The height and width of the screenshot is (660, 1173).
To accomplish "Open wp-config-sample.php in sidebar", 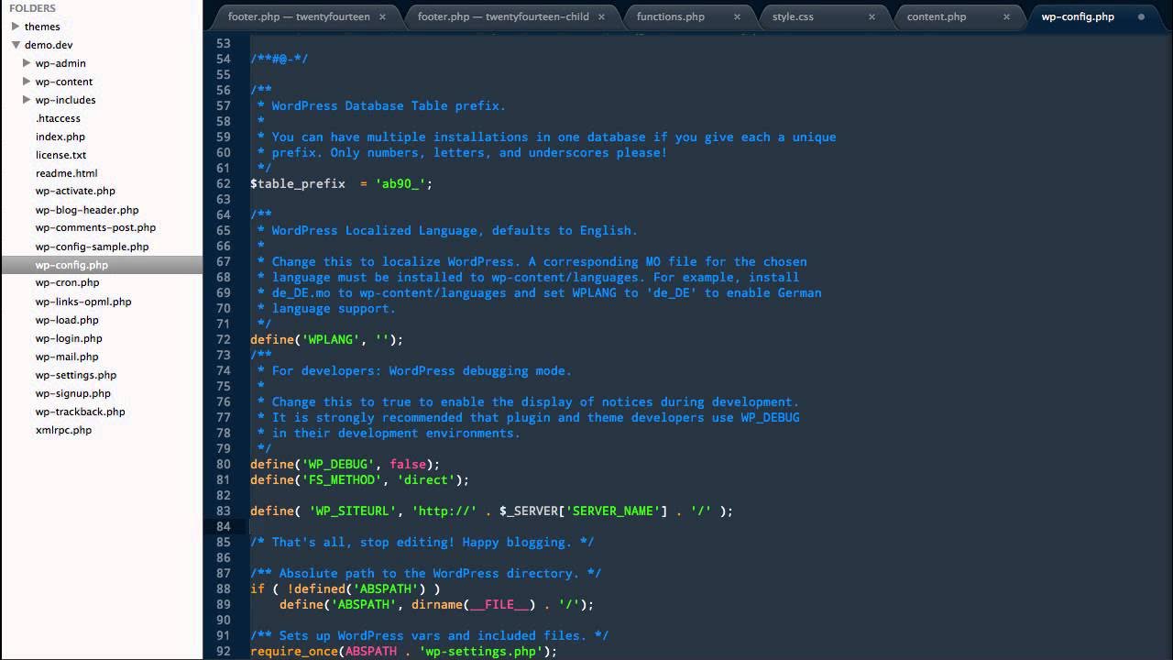I will [92, 247].
